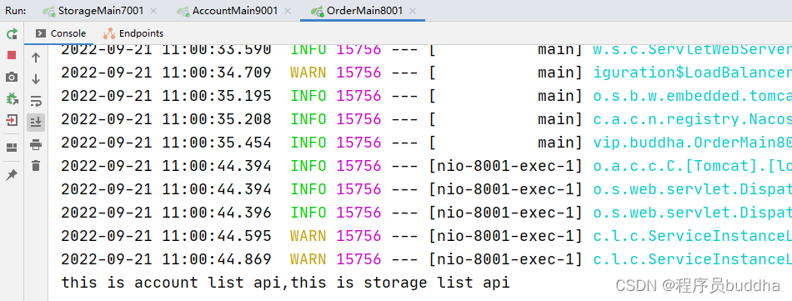This screenshot has width=792, height=301.
Task: Open the Console tab
Action: click(x=61, y=33)
